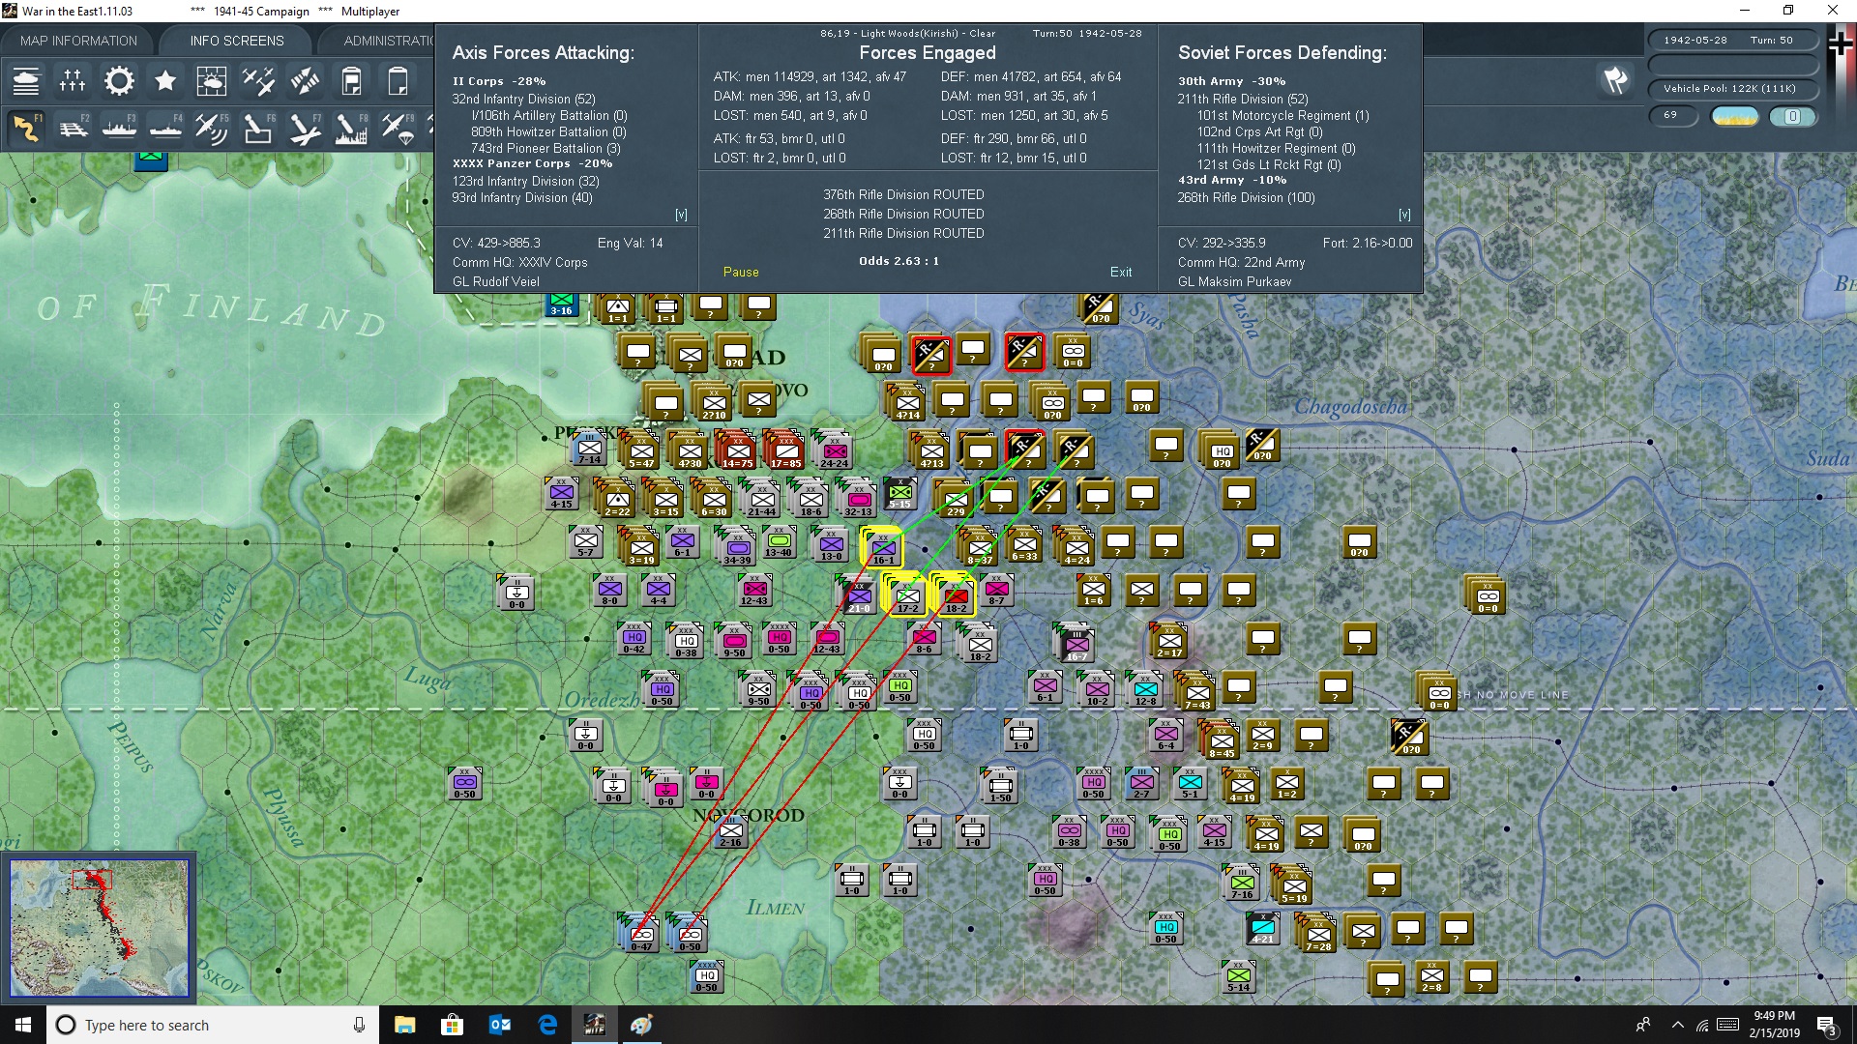Open the production gear icon

click(119, 81)
